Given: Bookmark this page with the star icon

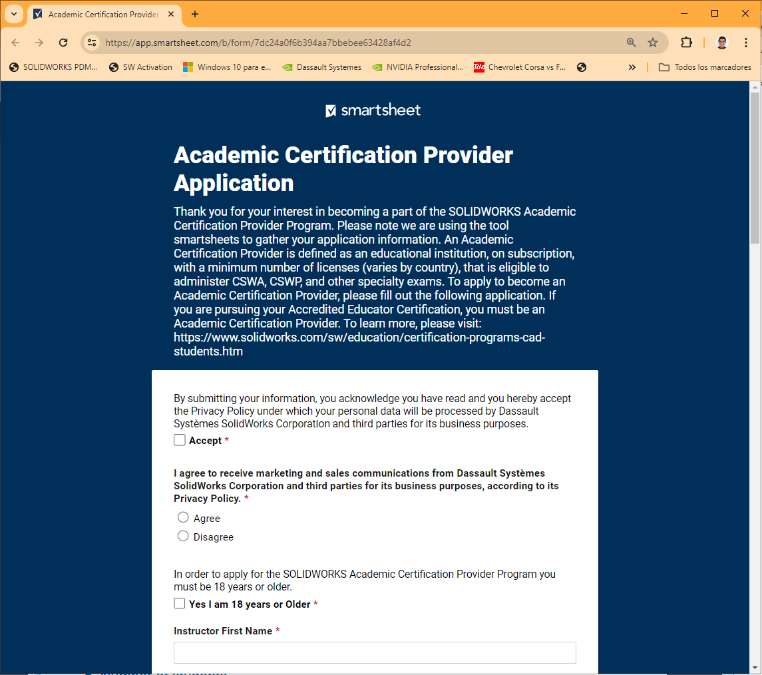Looking at the screenshot, I should (653, 43).
